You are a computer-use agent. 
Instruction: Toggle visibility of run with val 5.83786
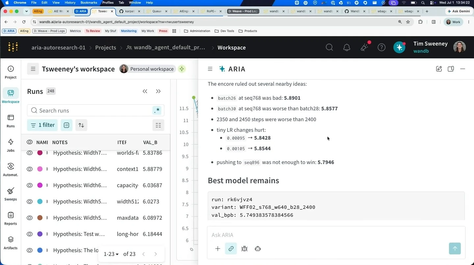(30, 153)
